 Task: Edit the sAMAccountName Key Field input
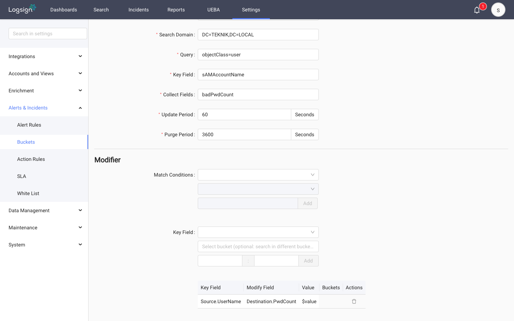click(x=258, y=75)
